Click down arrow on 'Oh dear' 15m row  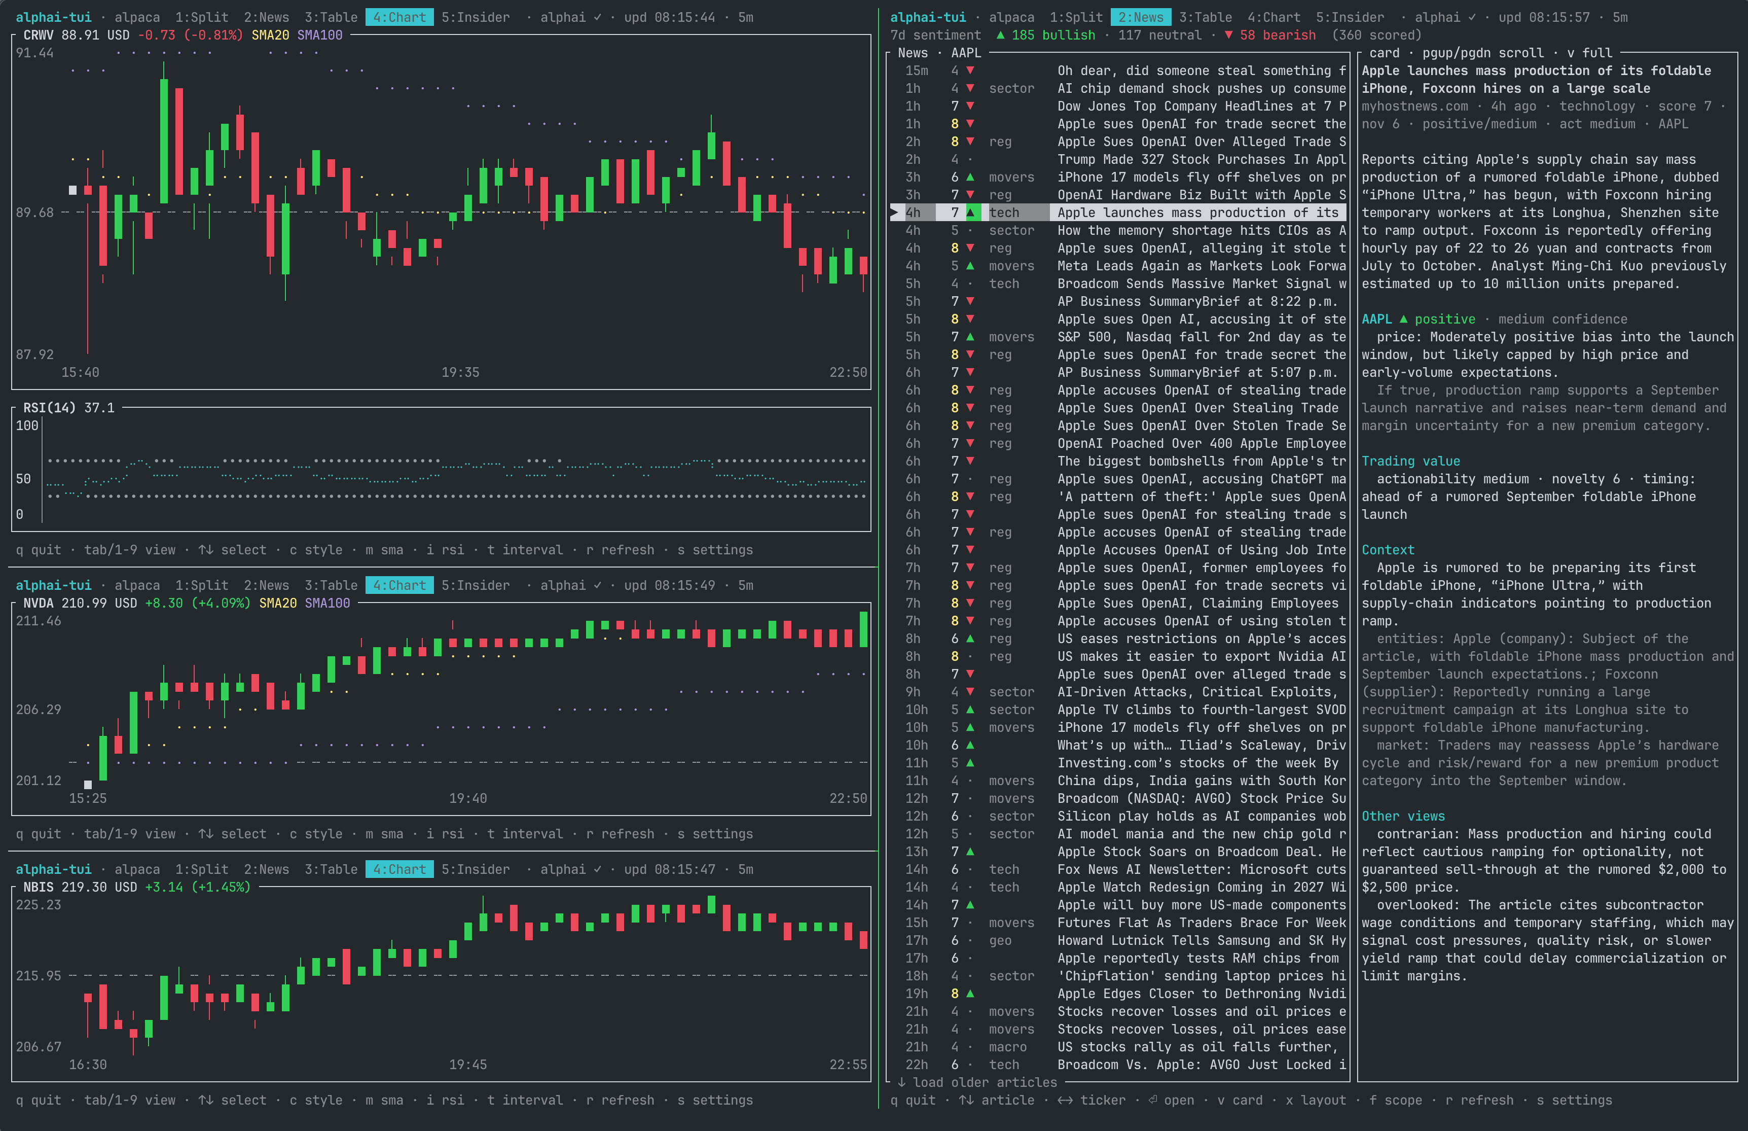tap(970, 71)
